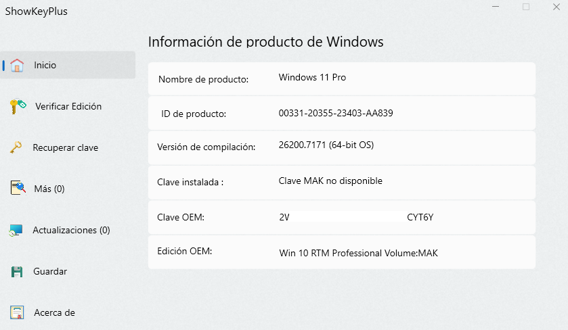568x330 pixels.
Task: Click the Windows 11 Pro product name value
Action: click(312, 78)
